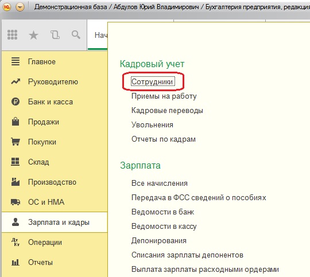The height and width of the screenshot is (277, 310).
Task: Open History scroll icon
Action: pos(55,35)
